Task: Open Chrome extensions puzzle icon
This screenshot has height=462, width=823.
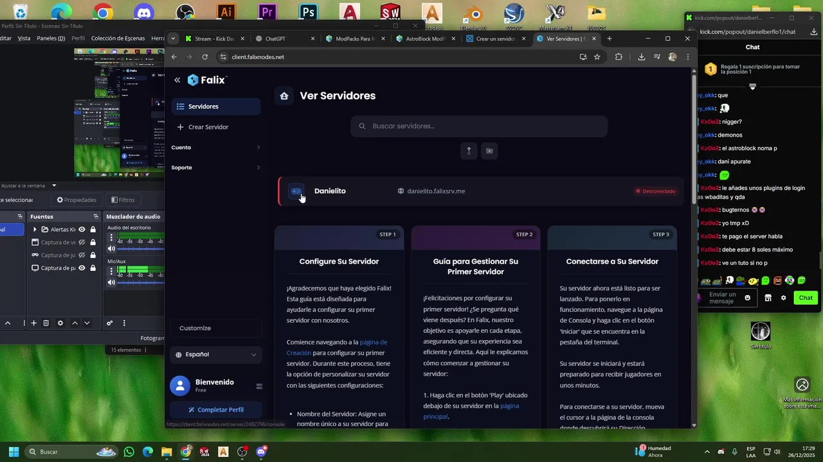Action: (619, 57)
